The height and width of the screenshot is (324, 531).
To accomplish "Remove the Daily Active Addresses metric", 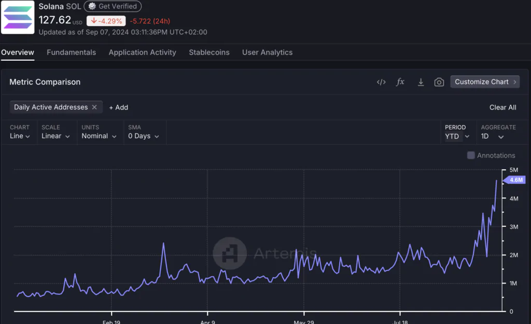I will (94, 107).
